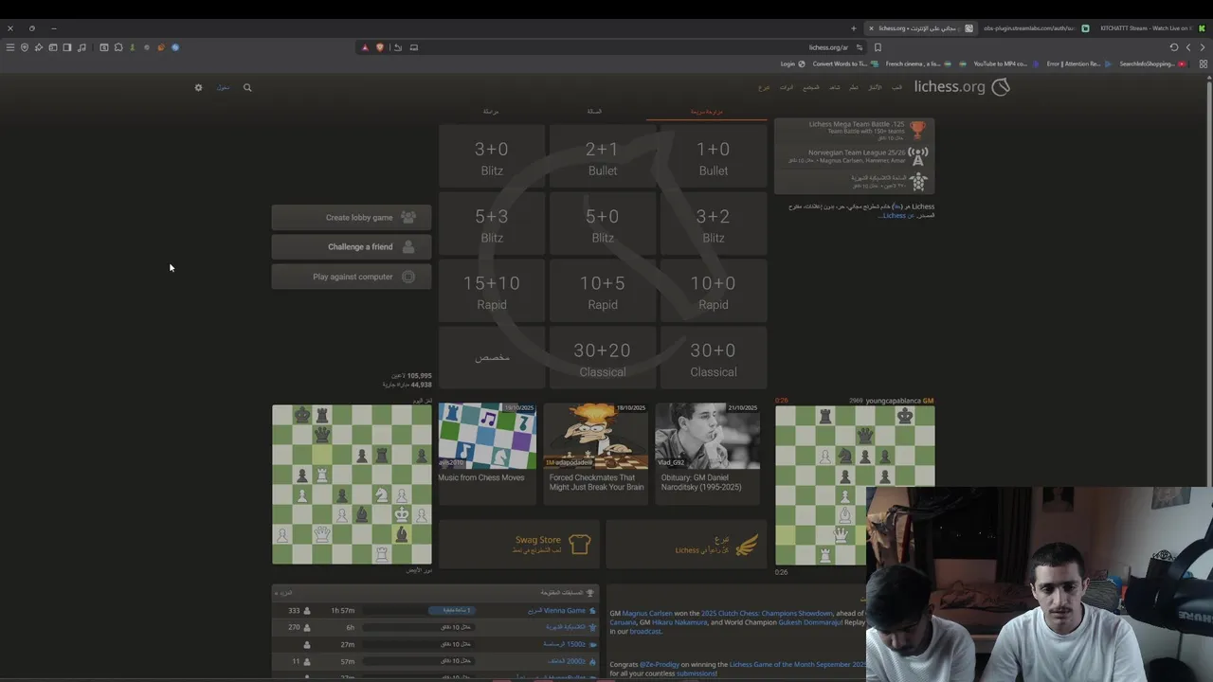Click the browser pin icon
The width and height of the screenshot is (1213, 682).
pyautogui.click(x=39, y=47)
